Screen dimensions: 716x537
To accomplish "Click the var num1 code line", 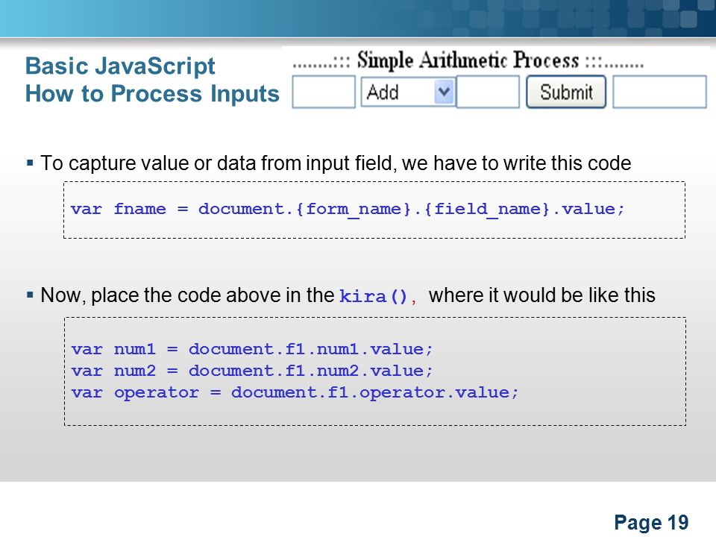I will point(252,349).
